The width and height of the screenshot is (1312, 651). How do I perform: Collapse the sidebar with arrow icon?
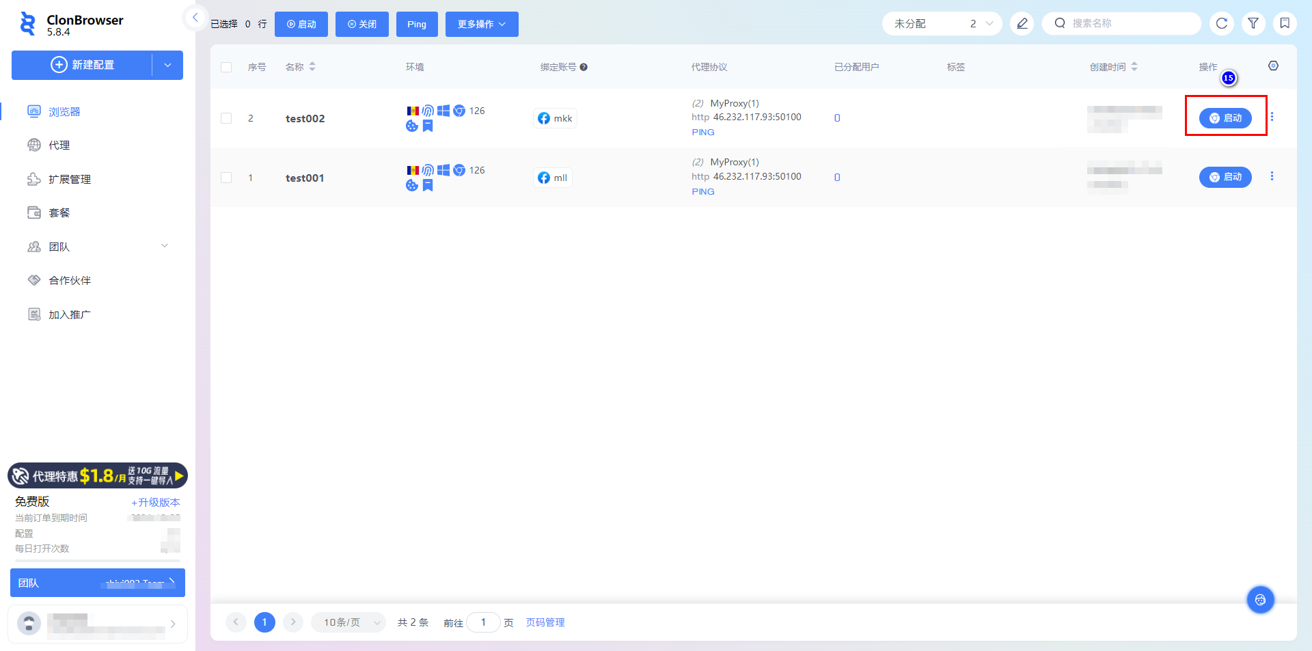tap(195, 18)
